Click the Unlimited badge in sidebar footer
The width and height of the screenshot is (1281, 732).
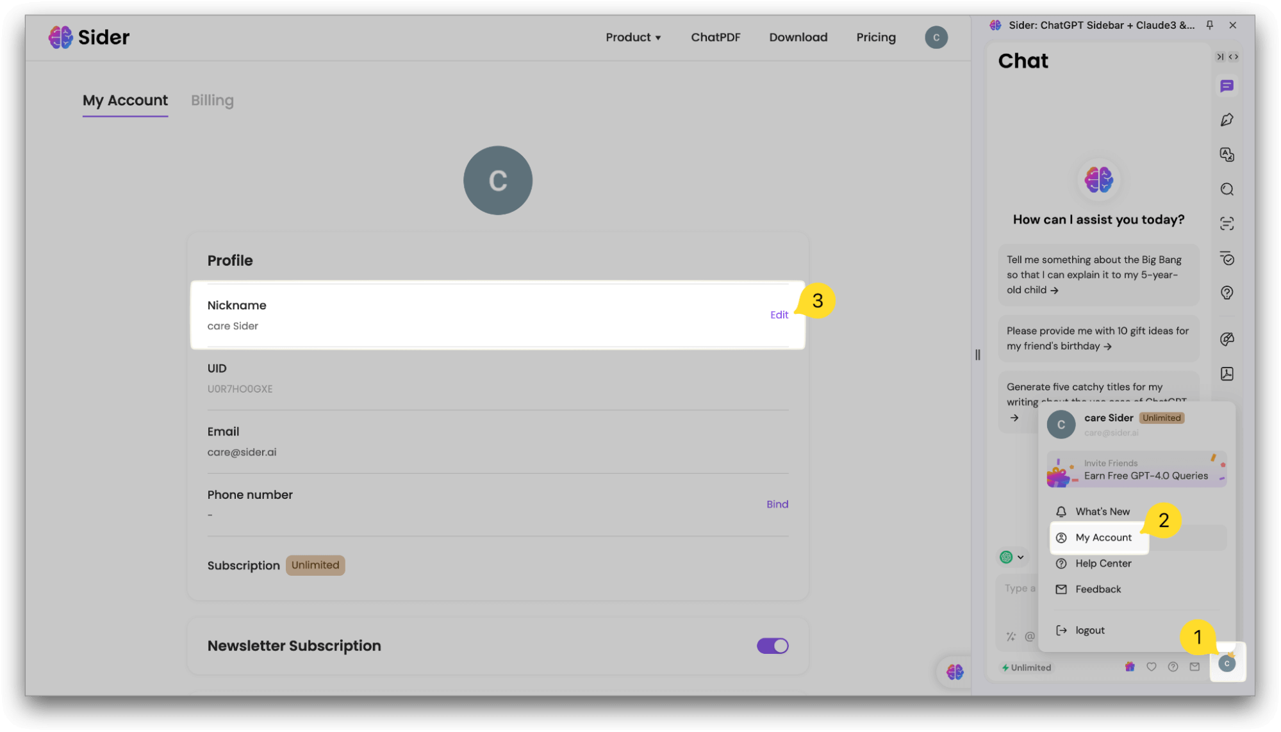(1026, 667)
